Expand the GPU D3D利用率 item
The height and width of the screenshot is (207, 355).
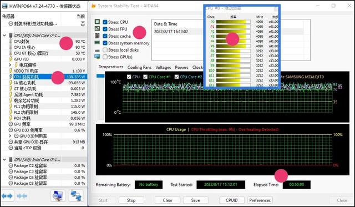coord(10,136)
